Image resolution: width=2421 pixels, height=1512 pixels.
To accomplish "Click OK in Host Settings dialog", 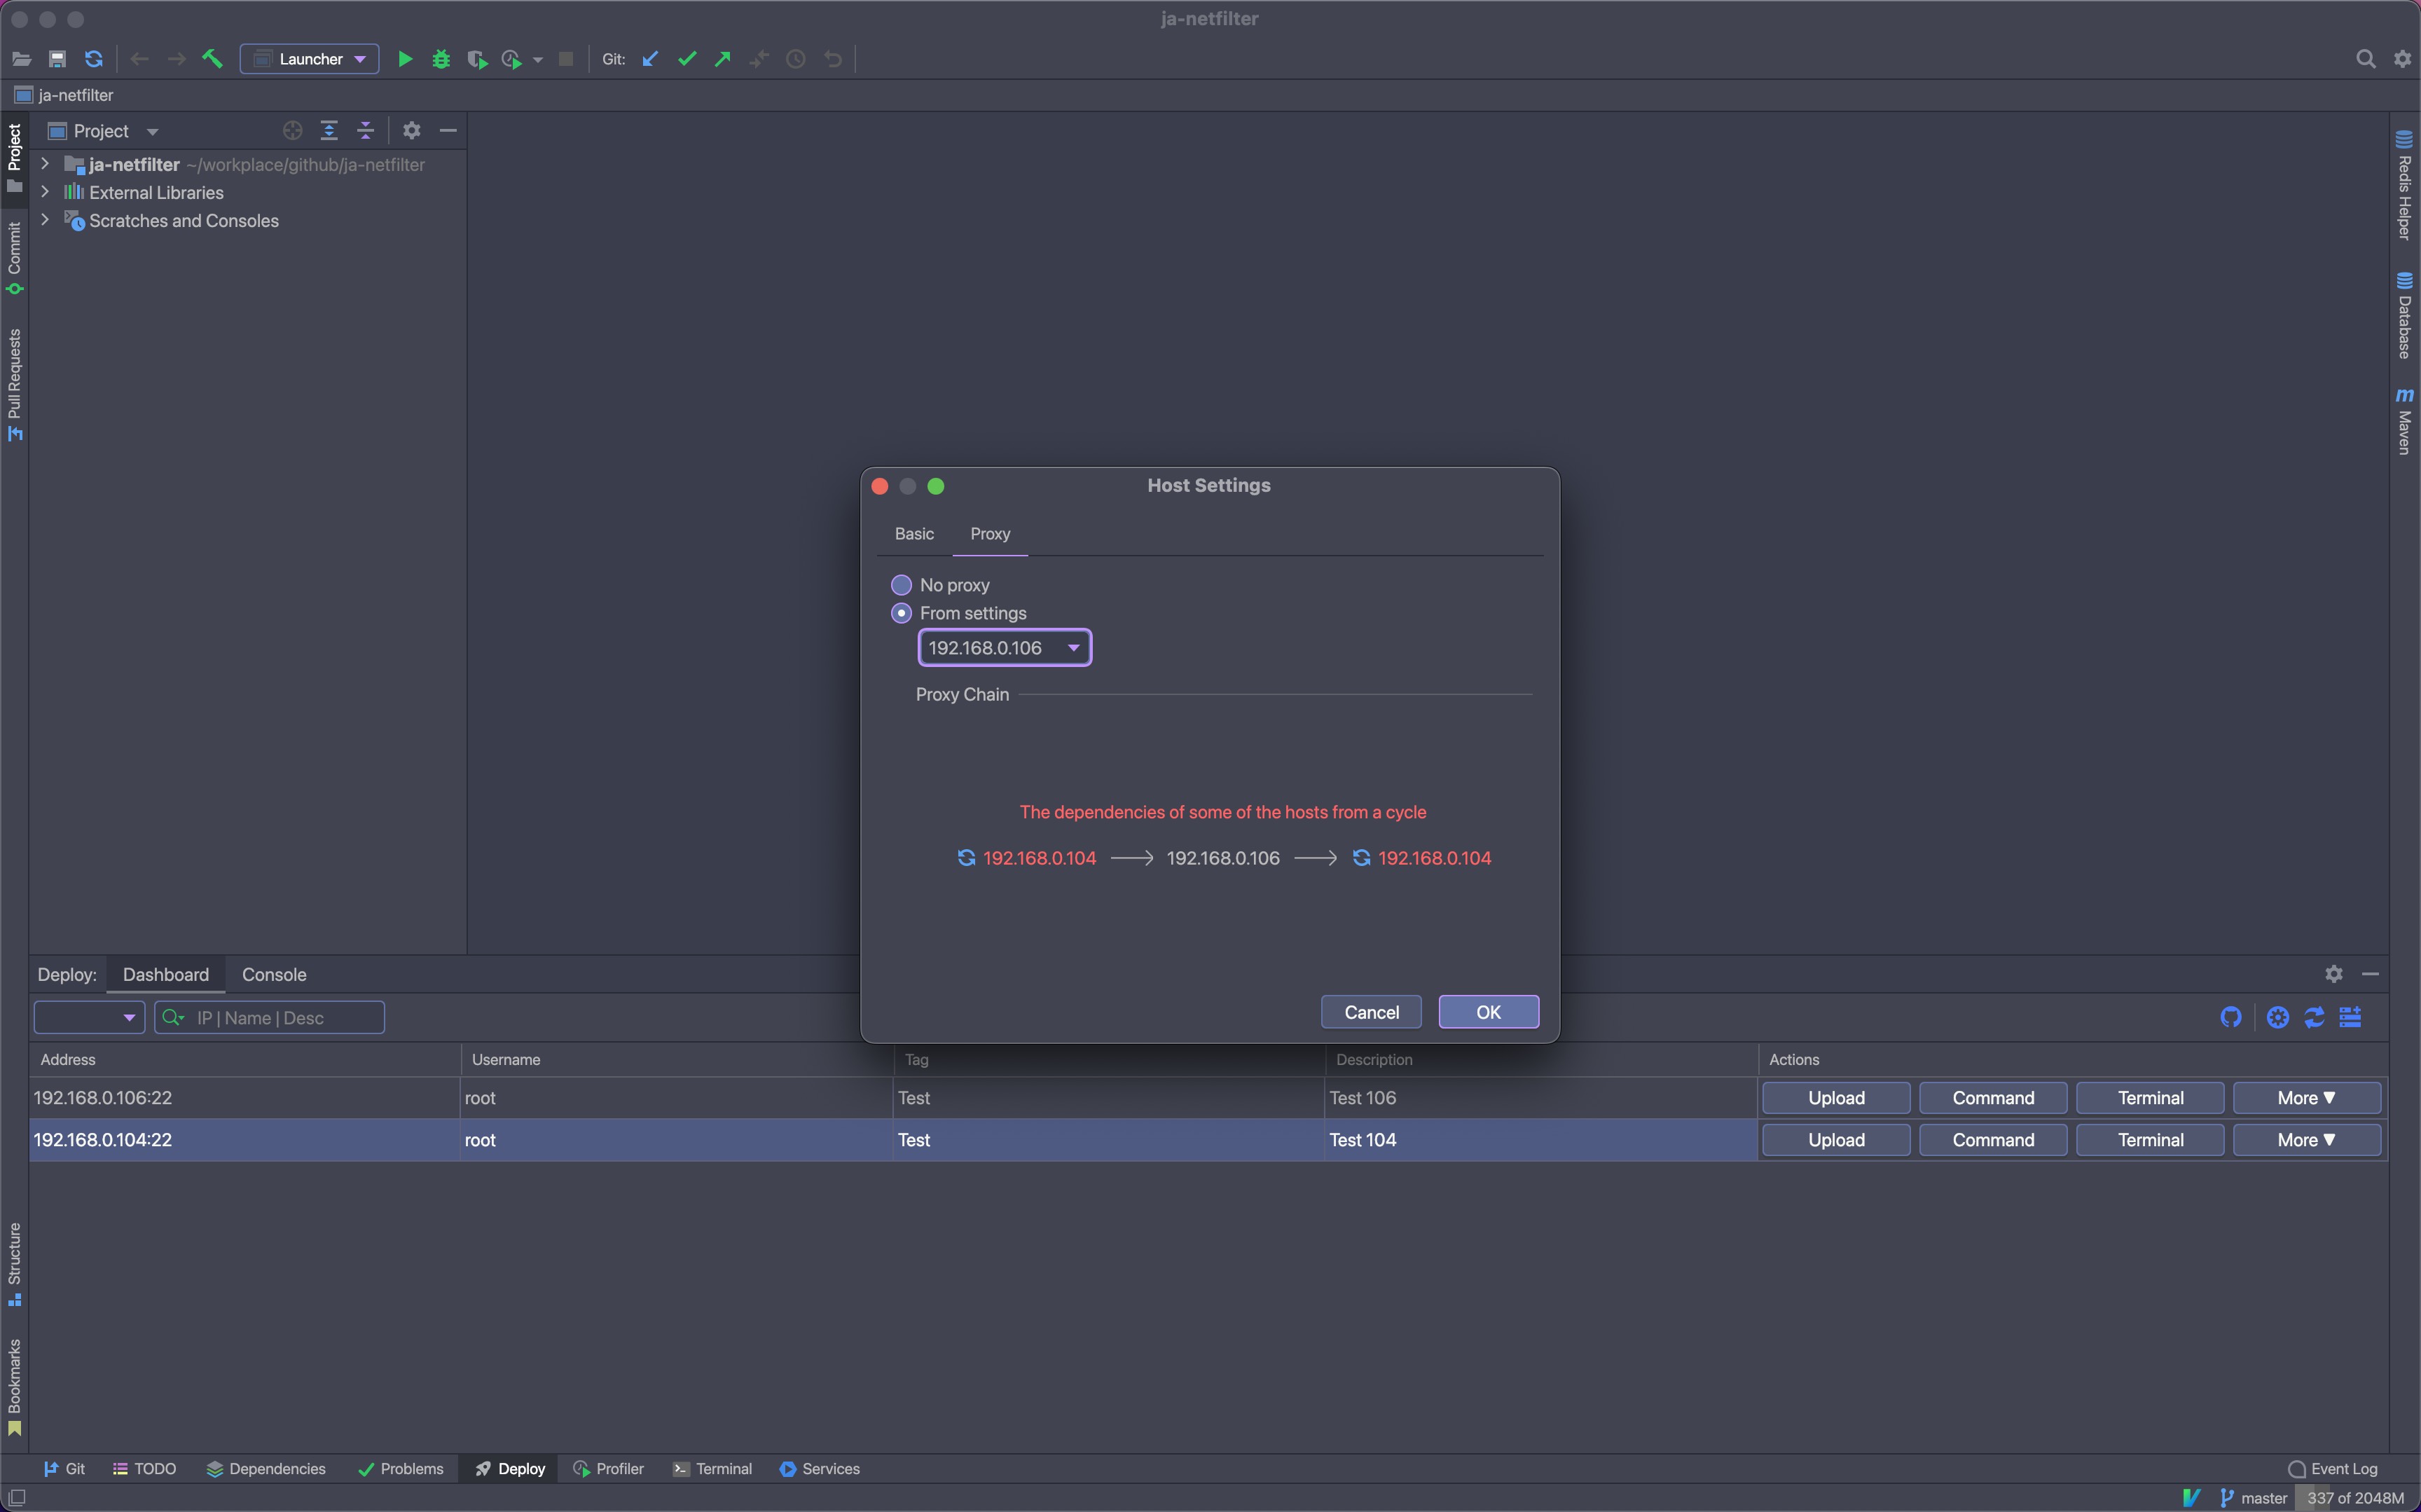I will (x=1487, y=1012).
